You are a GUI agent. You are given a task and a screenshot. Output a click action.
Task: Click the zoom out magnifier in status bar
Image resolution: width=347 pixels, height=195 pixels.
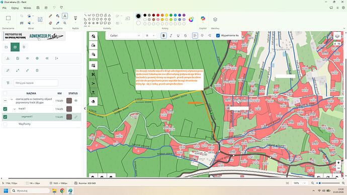pos(312,183)
